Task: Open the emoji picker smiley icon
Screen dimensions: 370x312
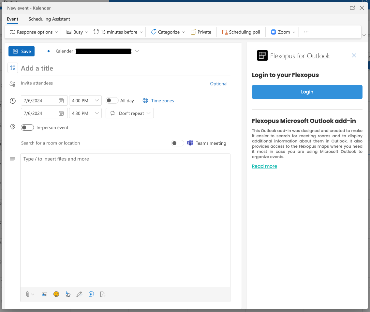Action: click(56, 294)
